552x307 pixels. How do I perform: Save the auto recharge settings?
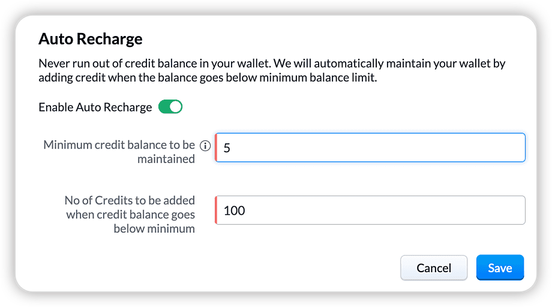(x=500, y=267)
